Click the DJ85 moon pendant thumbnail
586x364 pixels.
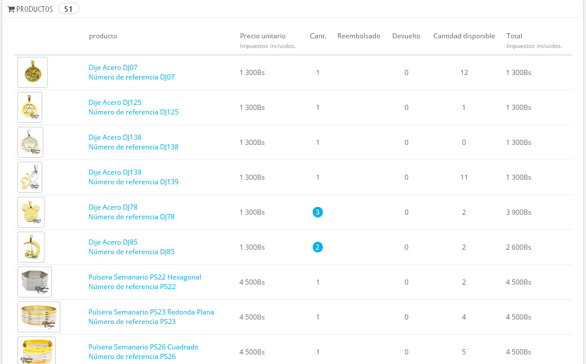click(31, 247)
